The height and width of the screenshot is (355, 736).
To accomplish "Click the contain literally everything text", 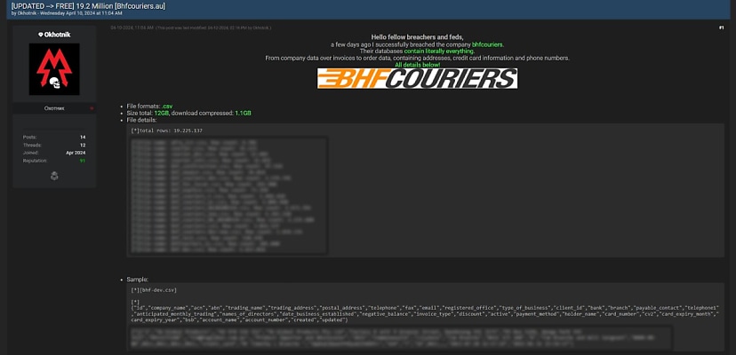I will pos(439,51).
